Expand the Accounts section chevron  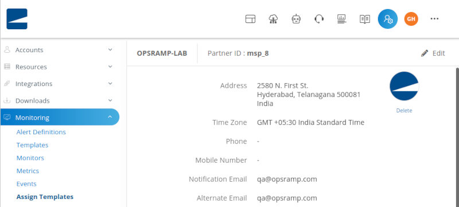click(x=110, y=50)
